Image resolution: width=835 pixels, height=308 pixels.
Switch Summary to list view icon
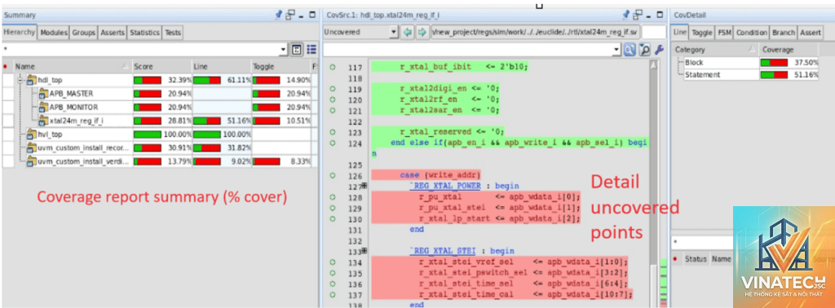pos(312,50)
